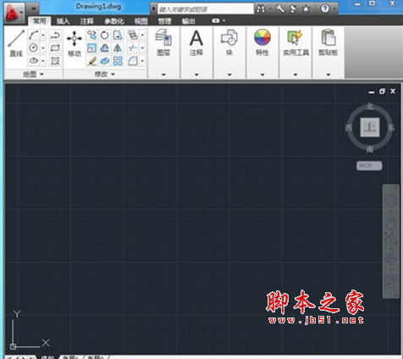The width and height of the screenshot is (403, 359).
Task: Open the AutoCAD application menu button
Action: (x=14, y=13)
